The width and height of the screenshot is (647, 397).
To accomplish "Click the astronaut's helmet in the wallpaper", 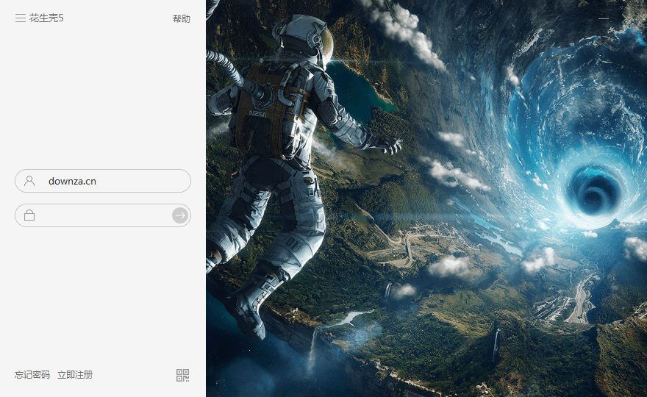I will point(303,37).
